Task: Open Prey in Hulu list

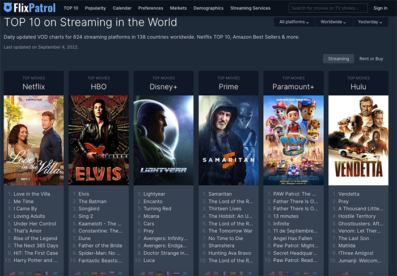Action: tap(343, 201)
